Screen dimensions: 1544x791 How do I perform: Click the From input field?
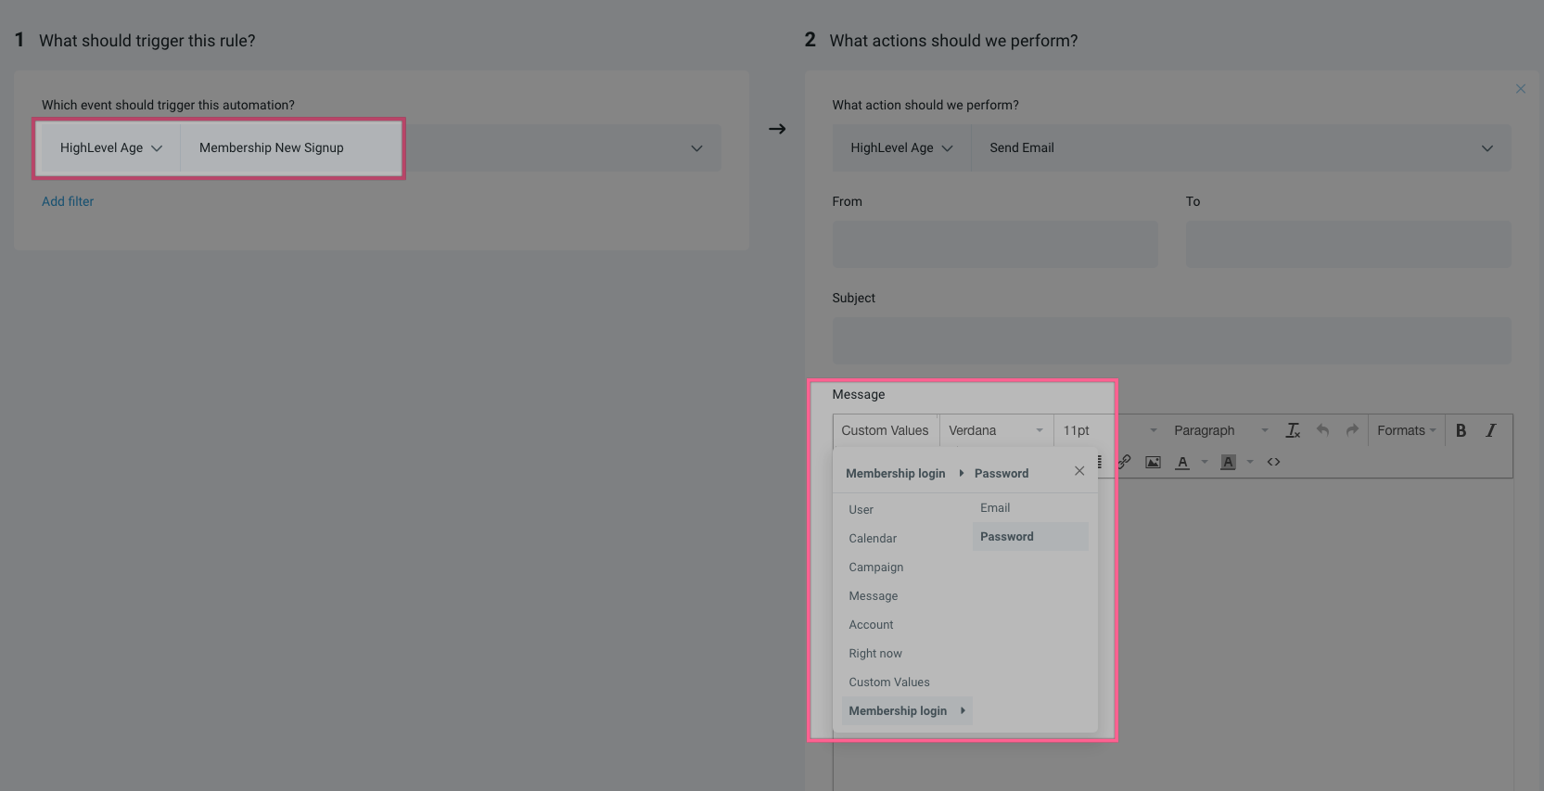(995, 245)
